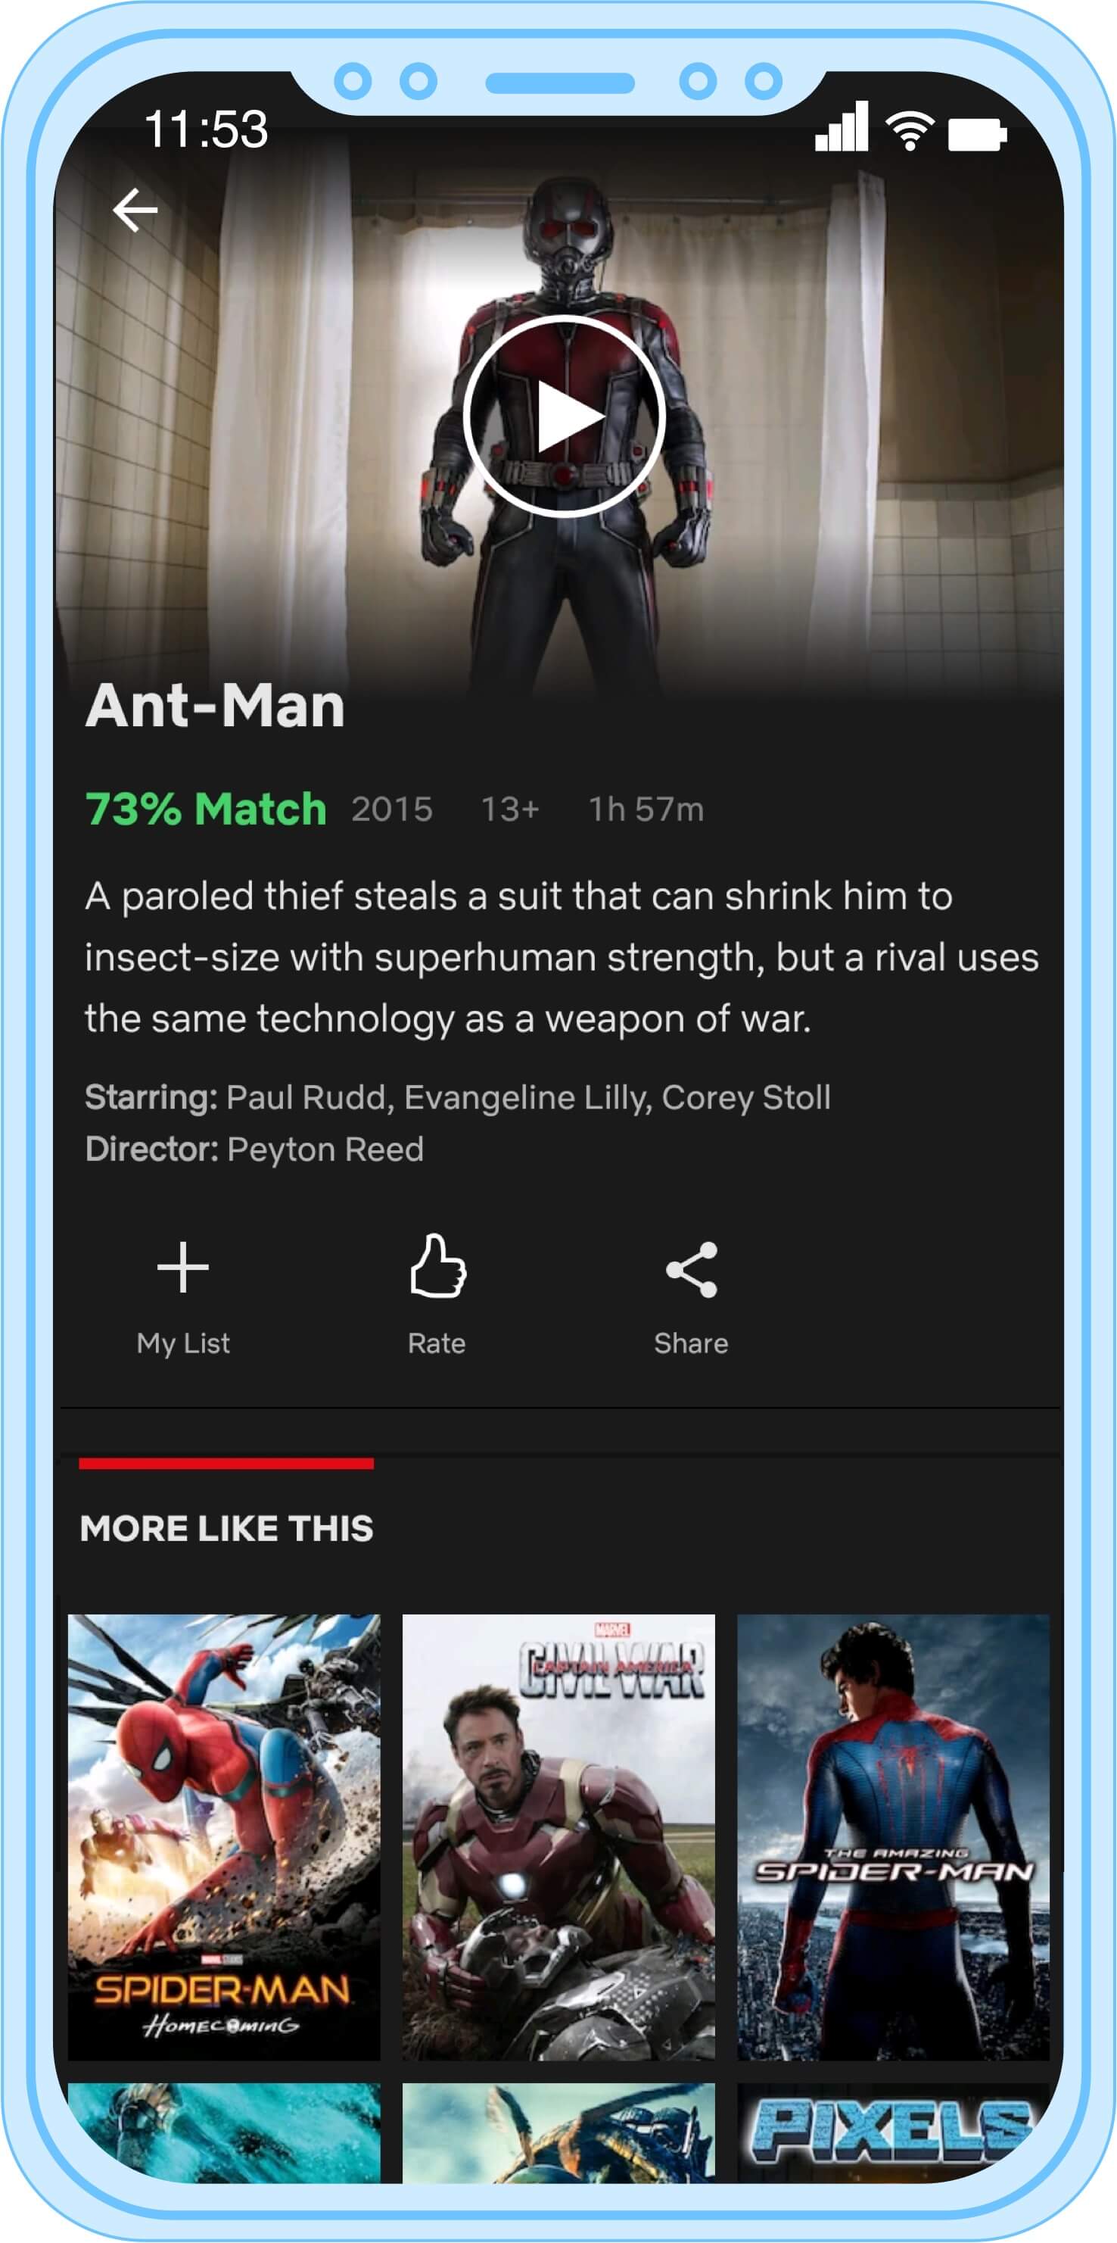Open Spider-Man Homecoming poster
The image size is (1117, 2243).
225,1838
